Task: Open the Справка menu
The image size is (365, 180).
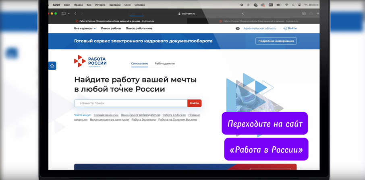Action: [x=140, y=5]
